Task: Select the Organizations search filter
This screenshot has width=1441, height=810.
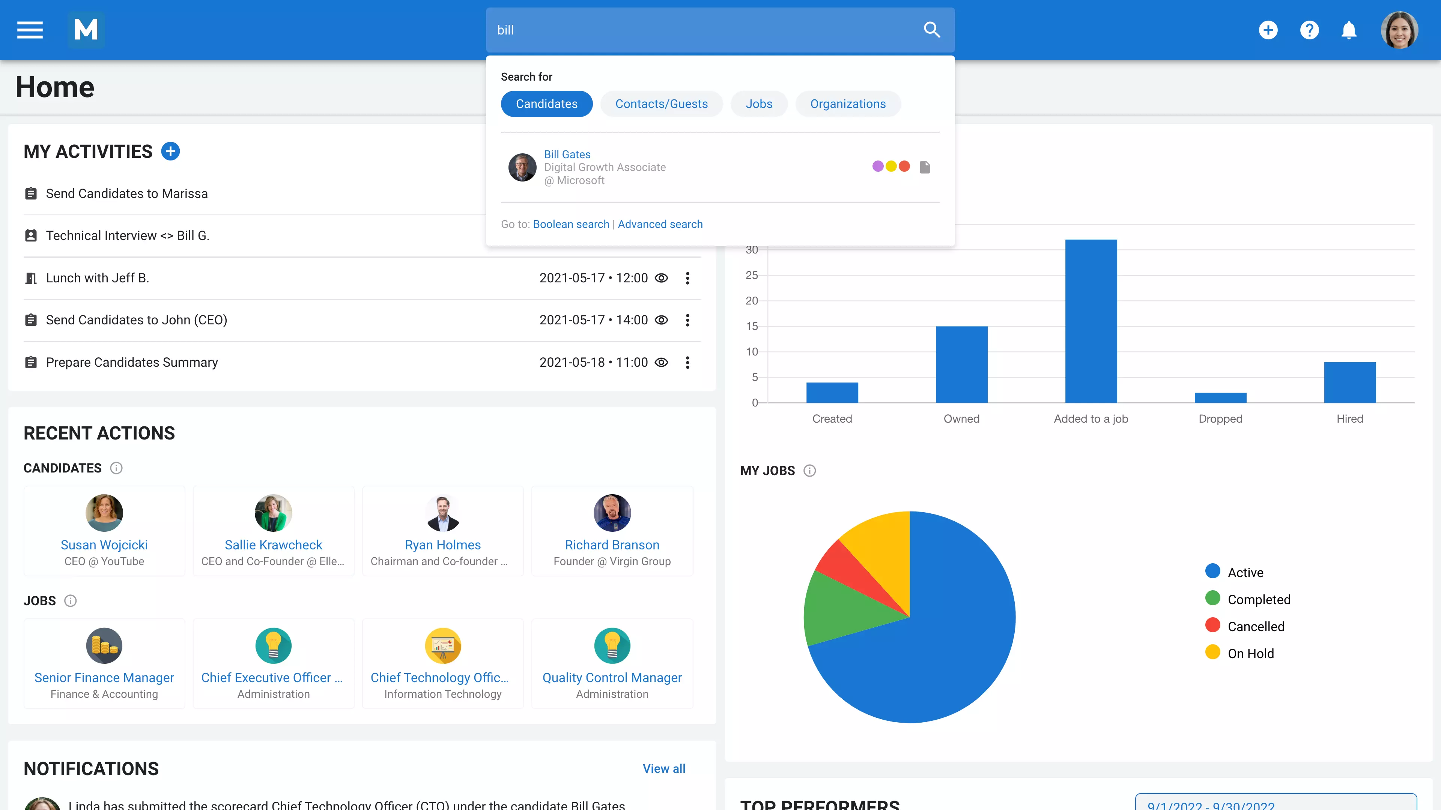Action: [847, 104]
